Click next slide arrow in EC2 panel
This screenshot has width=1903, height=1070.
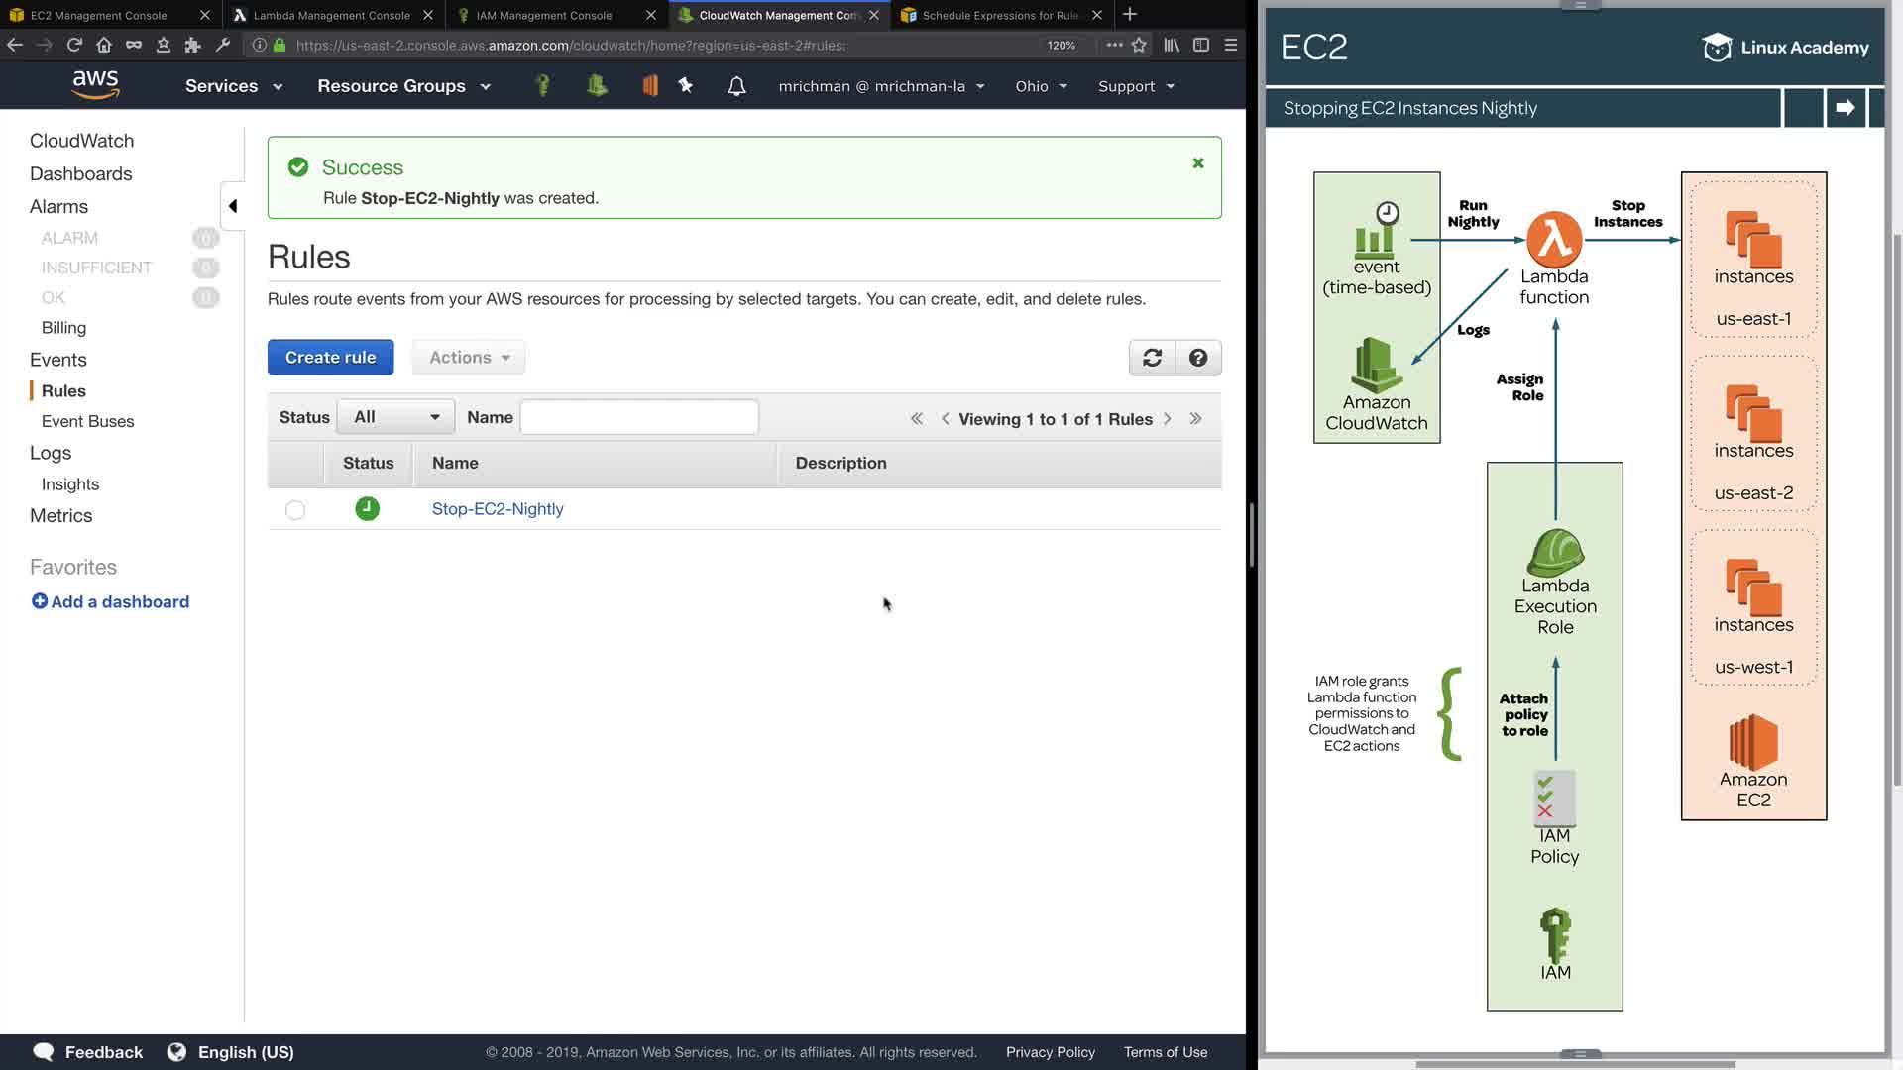tap(1845, 108)
